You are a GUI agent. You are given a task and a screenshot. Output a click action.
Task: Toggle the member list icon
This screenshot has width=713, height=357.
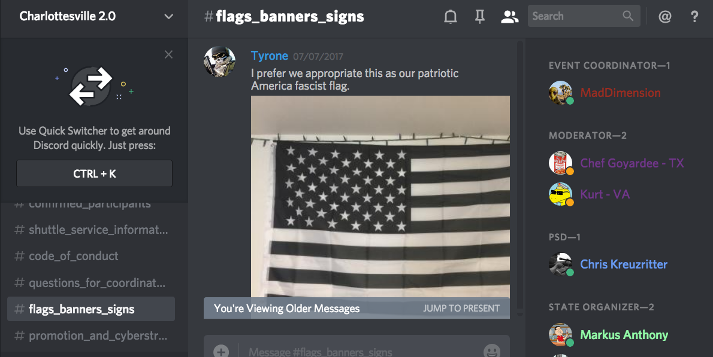509,17
